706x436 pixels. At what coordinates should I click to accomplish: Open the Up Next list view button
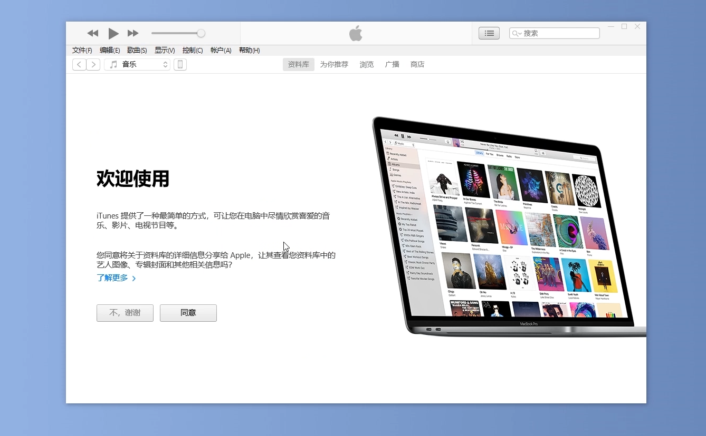(x=489, y=33)
